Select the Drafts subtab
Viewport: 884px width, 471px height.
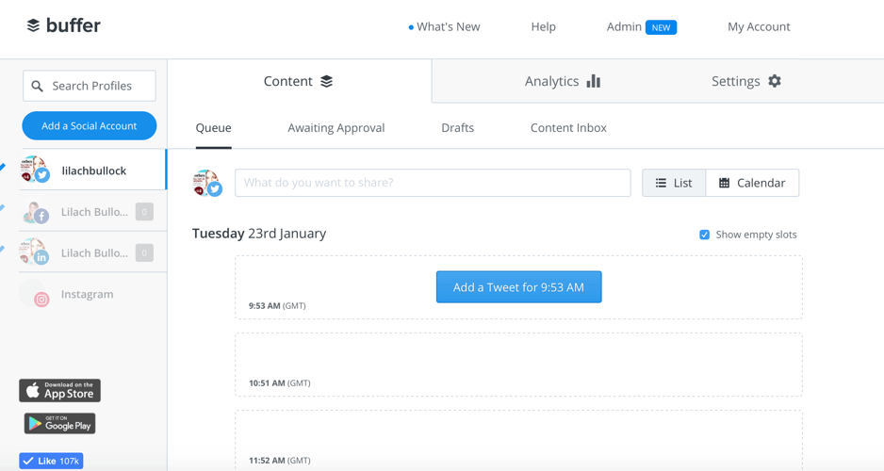(457, 128)
